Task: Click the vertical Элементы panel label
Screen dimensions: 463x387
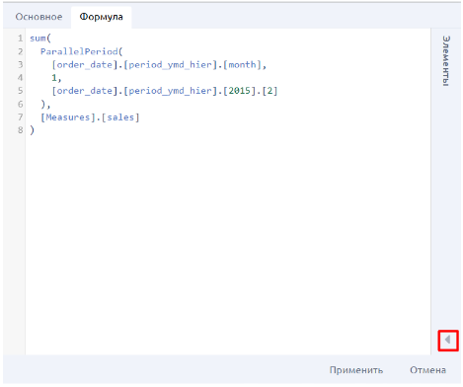Action: [446, 61]
